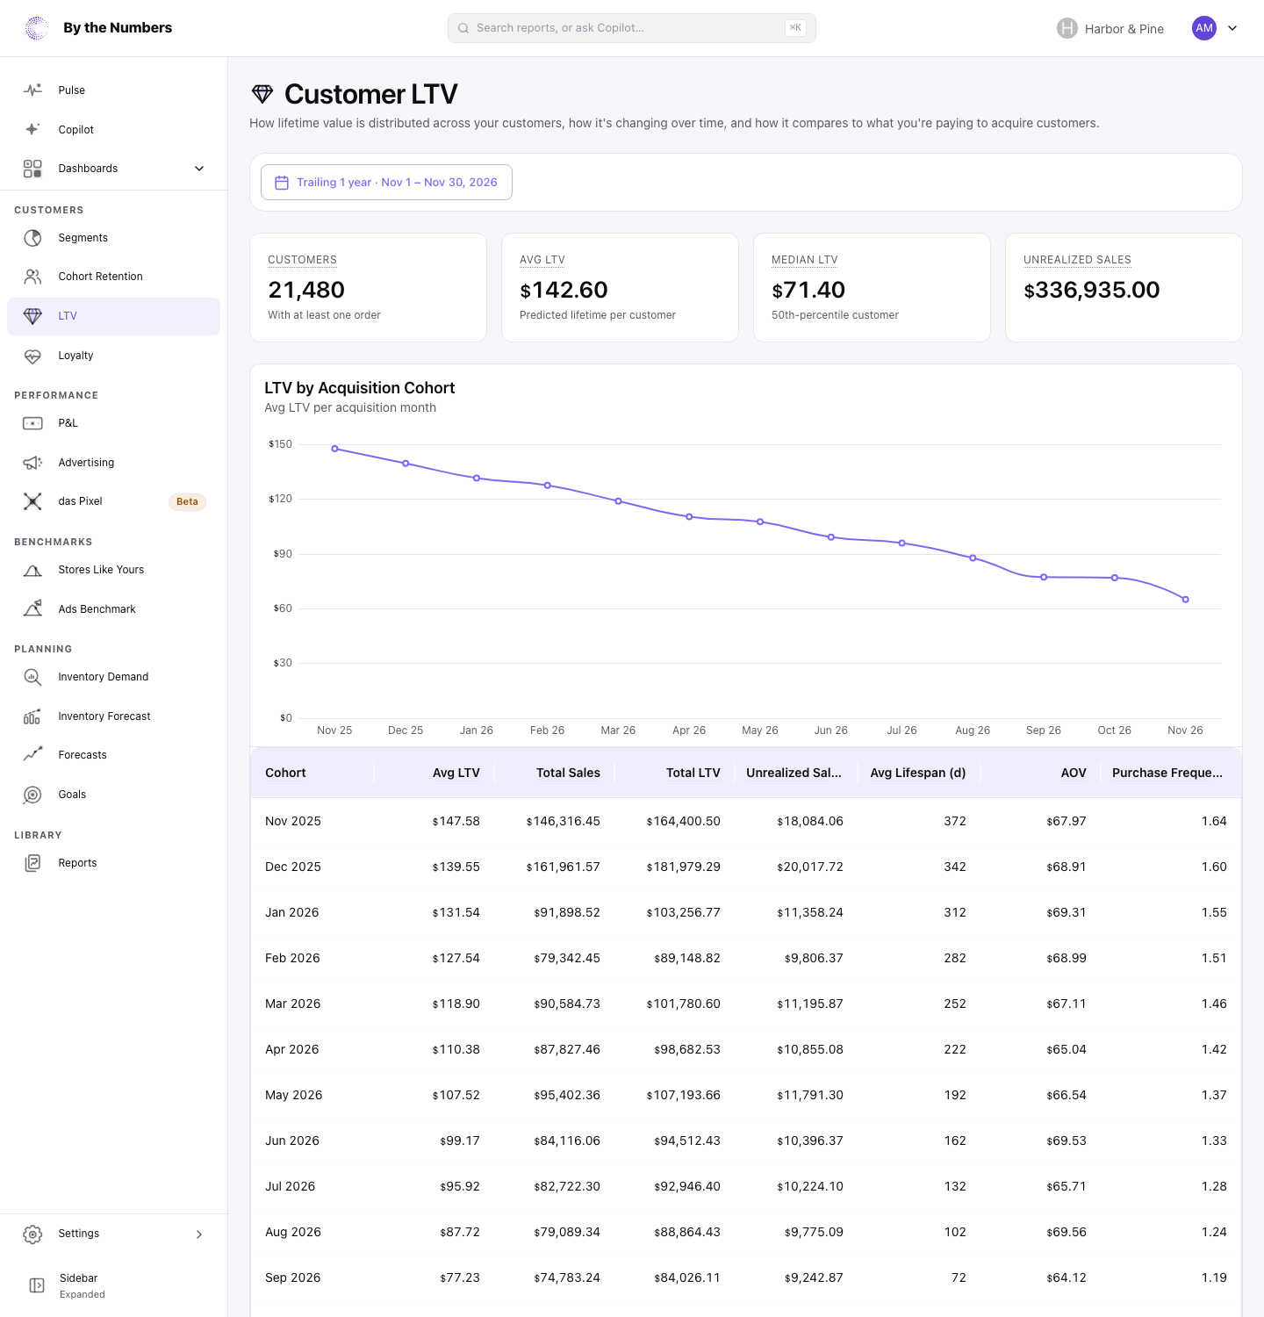Open Stores Like Yours benchmark icon
Image resolution: width=1264 pixels, height=1317 pixels.
(32, 570)
